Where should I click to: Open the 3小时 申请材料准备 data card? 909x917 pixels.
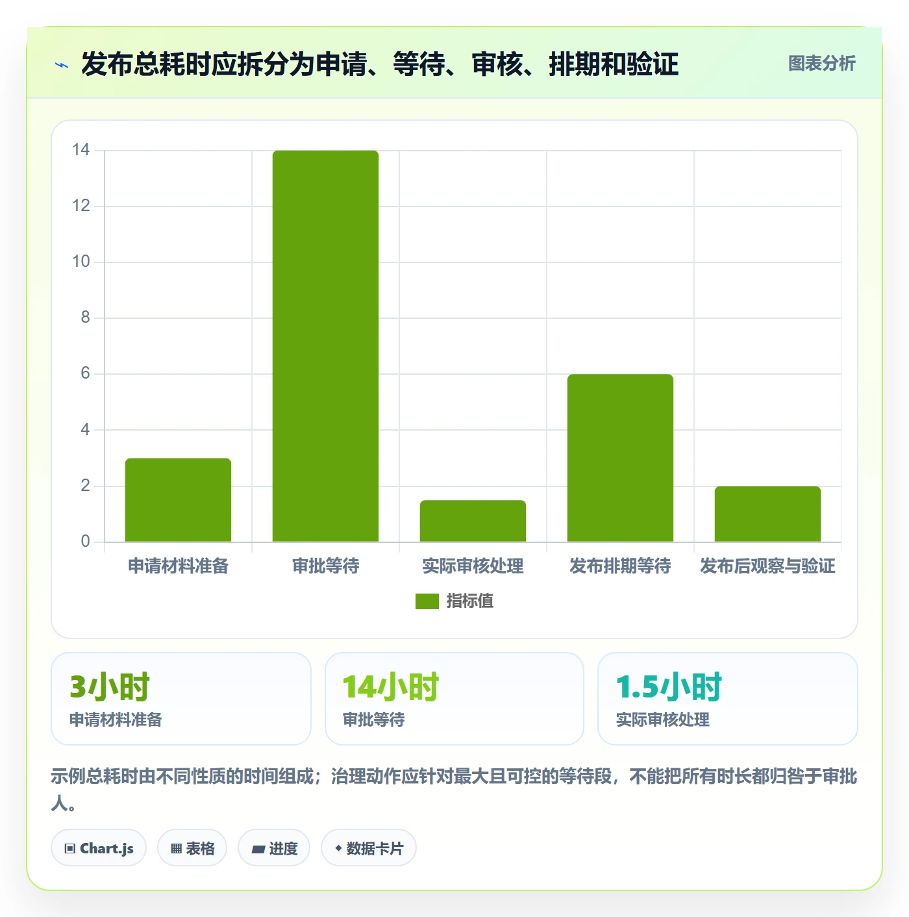point(181,699)
